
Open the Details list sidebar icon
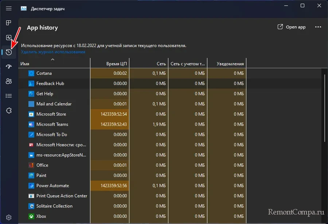(x=9, y=96)
